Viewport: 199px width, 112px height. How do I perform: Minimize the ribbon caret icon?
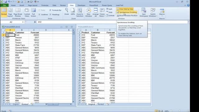[185, 5]
